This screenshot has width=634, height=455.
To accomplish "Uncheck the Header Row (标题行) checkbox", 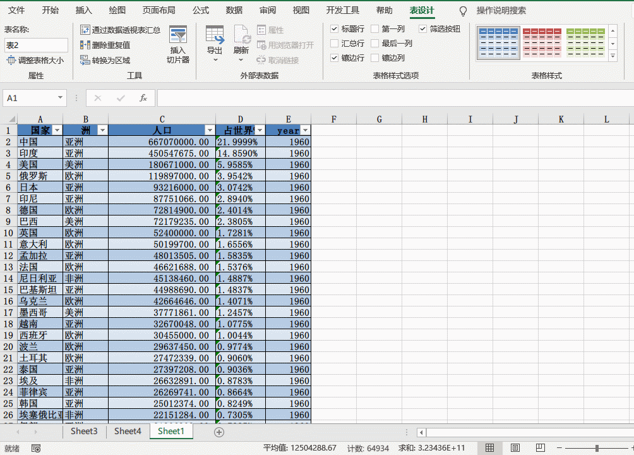I will pos(334,28).
